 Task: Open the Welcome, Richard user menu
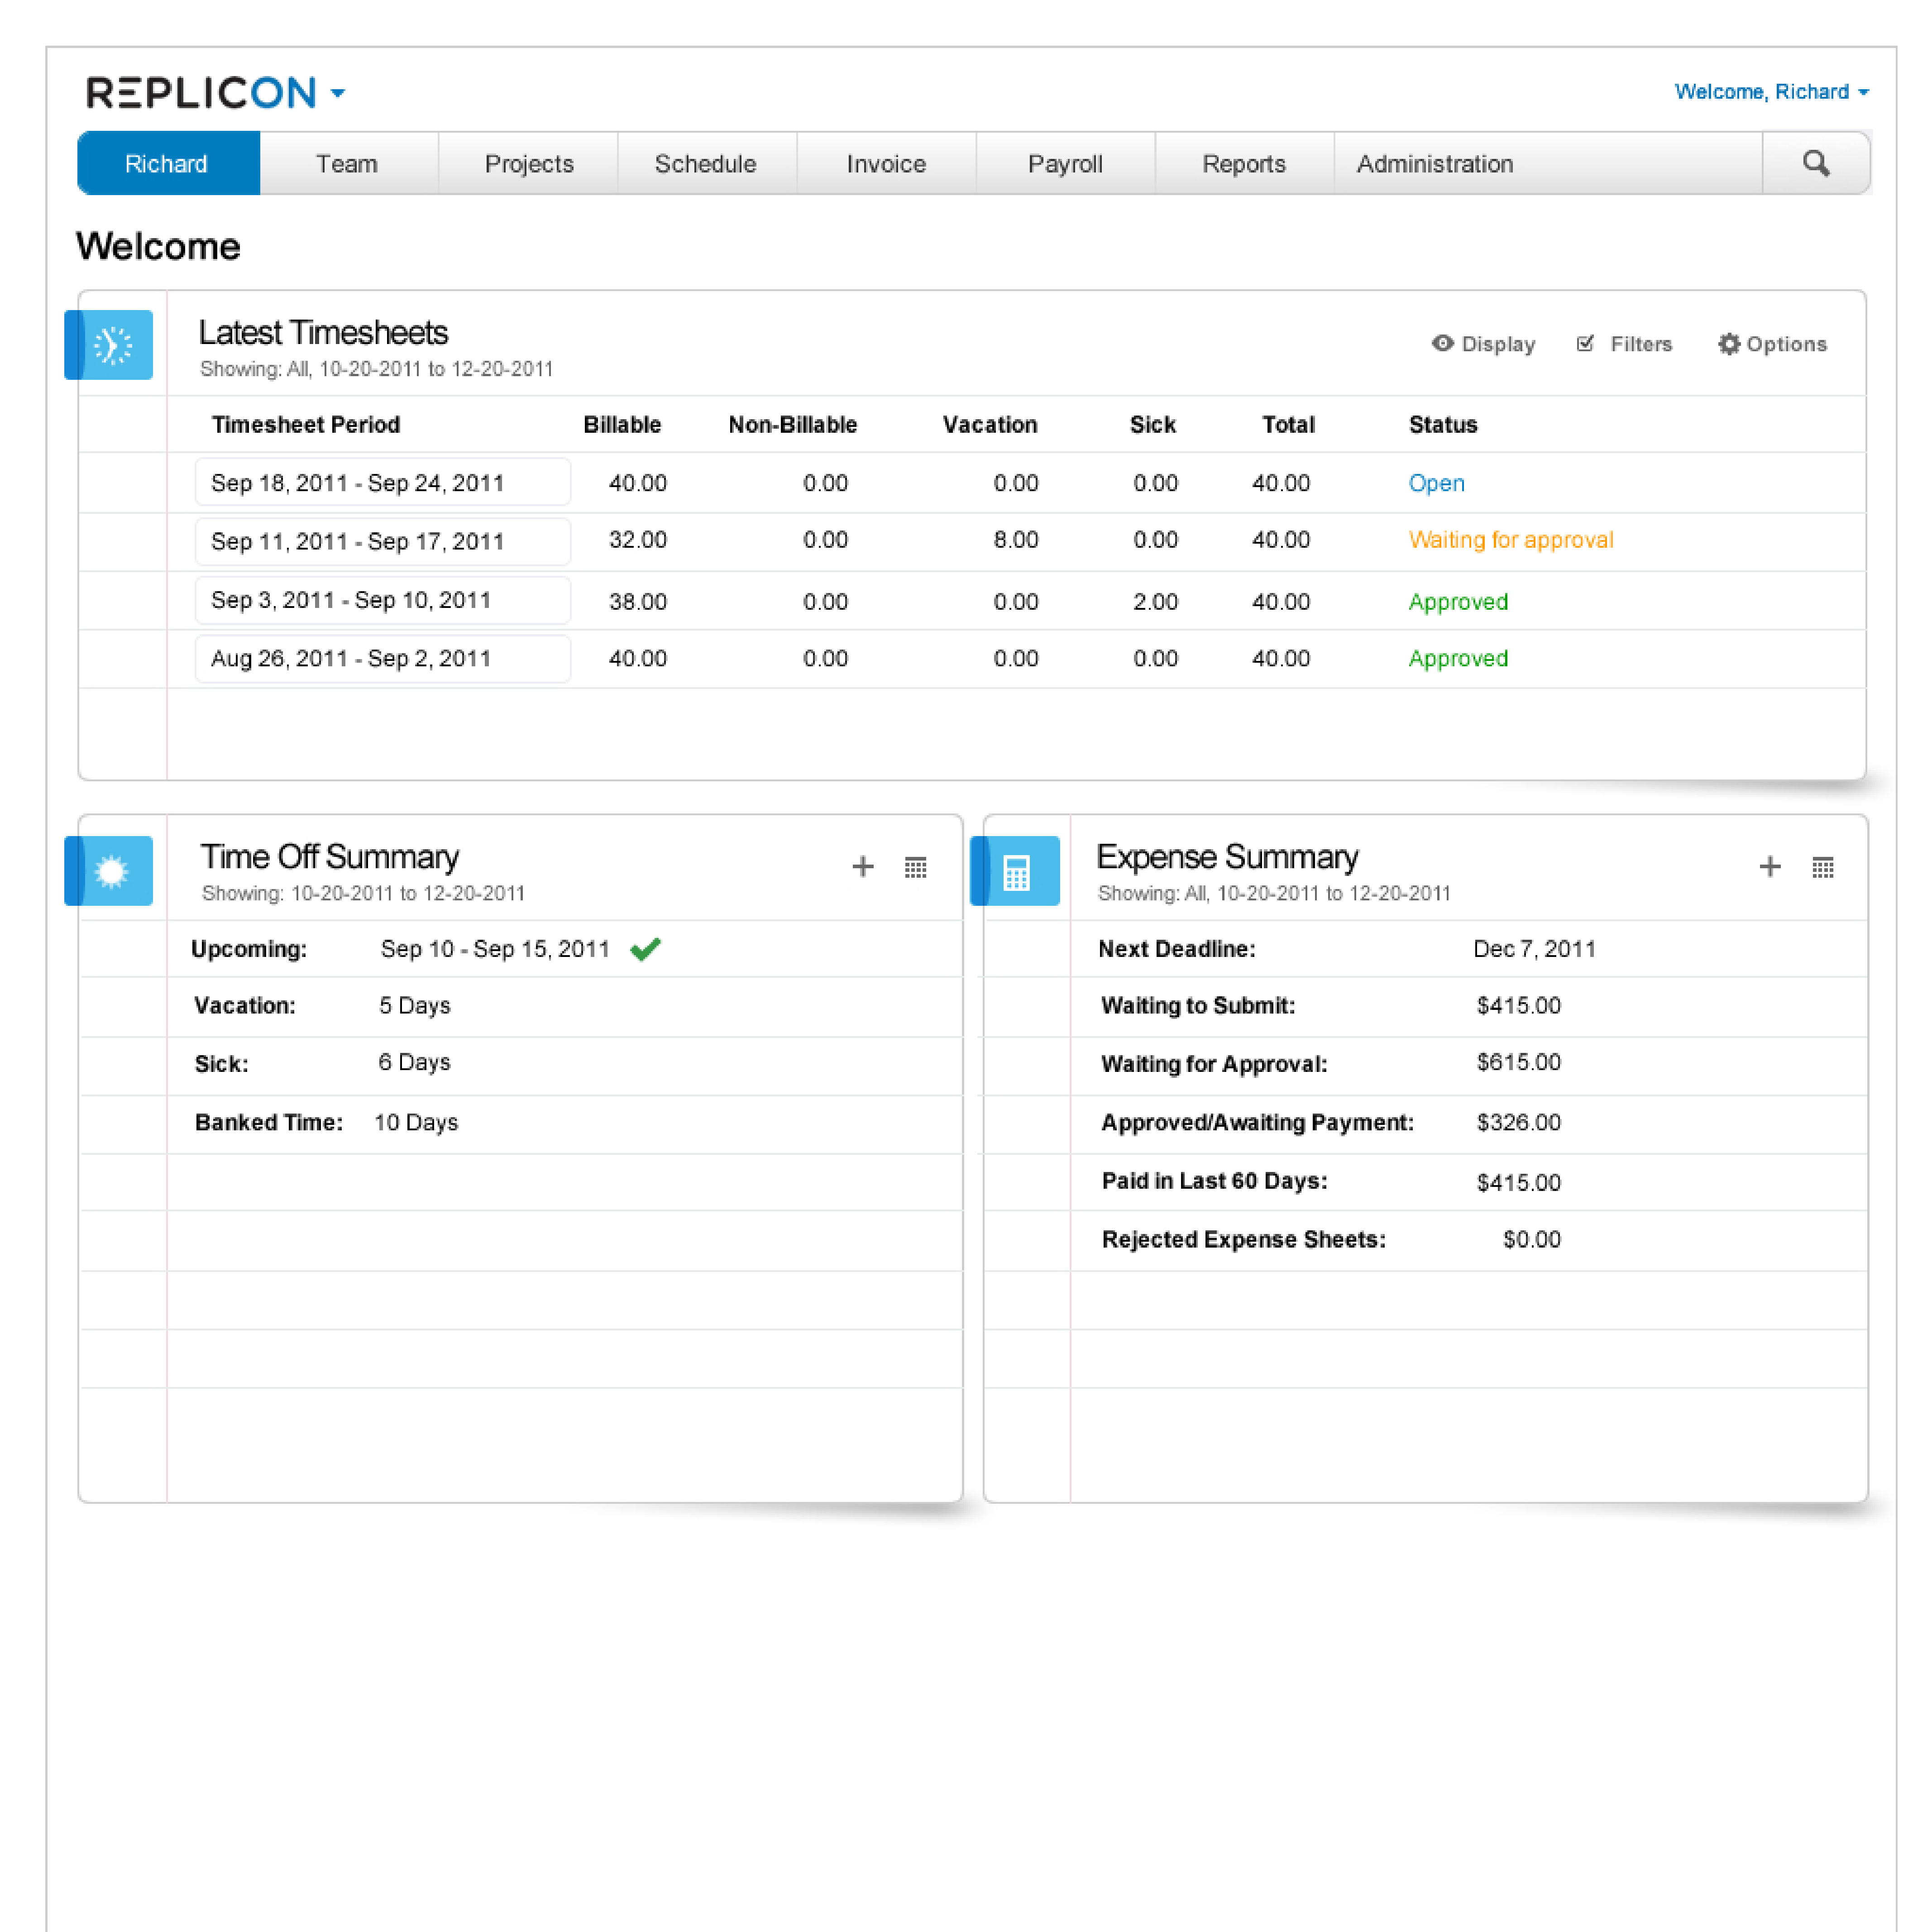pos(1770,91)
